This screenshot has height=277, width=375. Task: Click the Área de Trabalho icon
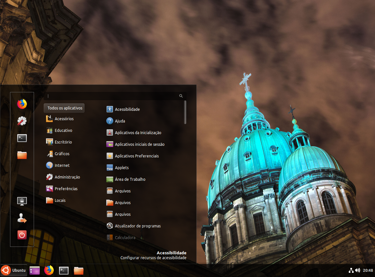point(109,179)
